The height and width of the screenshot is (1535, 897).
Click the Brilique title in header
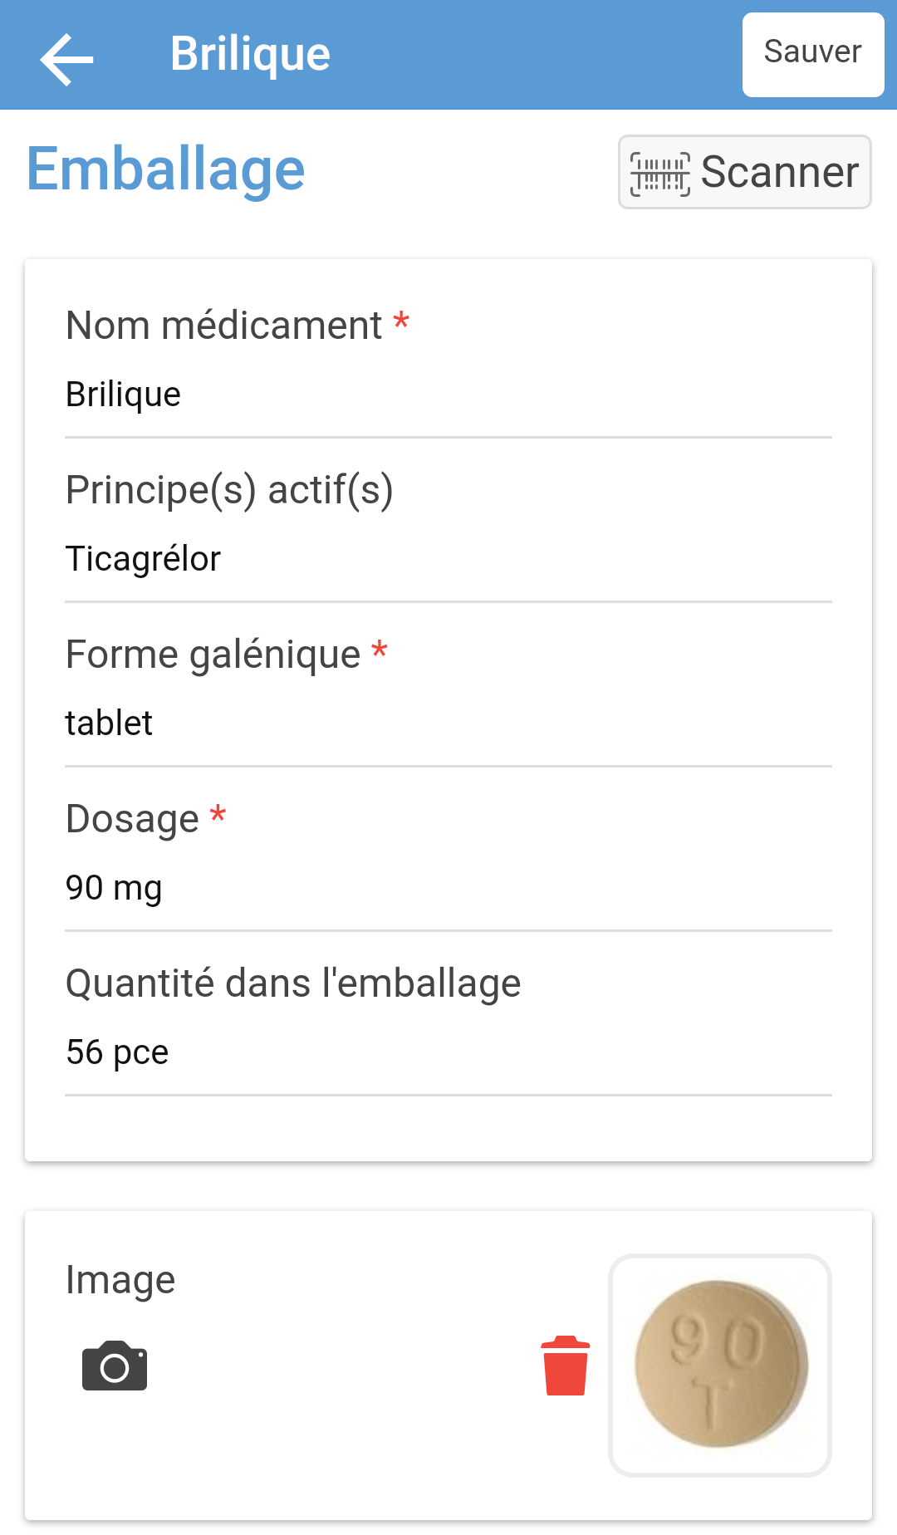[x=250, y=55]
